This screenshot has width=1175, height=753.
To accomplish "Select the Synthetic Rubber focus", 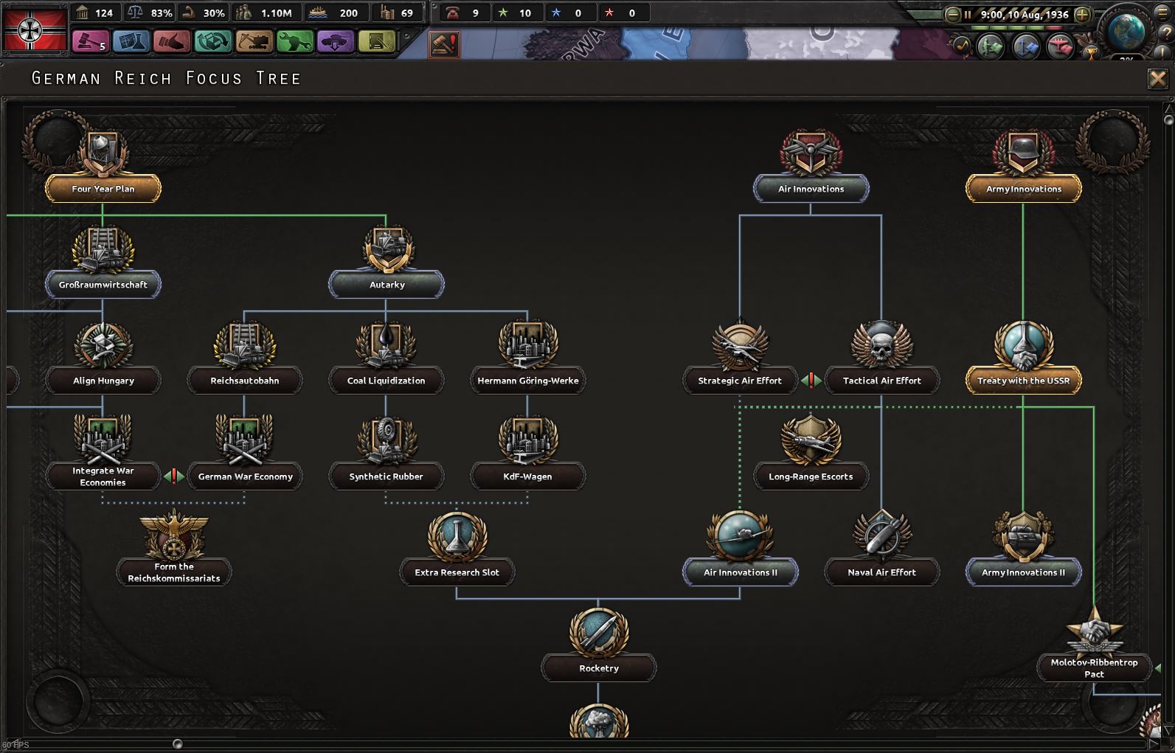I will 386,476.
